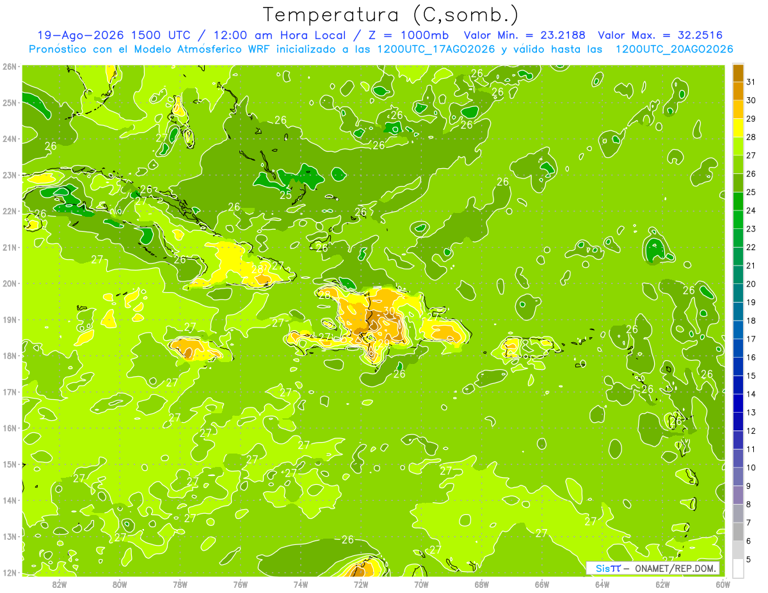Click the colorbar value label 13
Image resolution: width=768 pixels, height=593 pixels.
pos(751,413)
